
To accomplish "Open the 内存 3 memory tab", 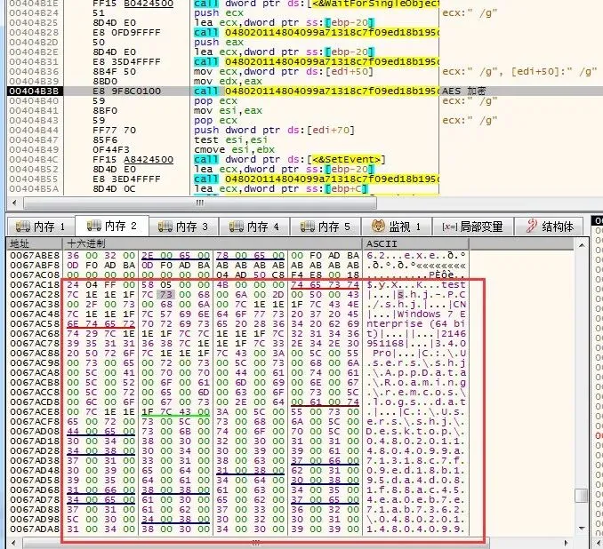I will (183, 227).
